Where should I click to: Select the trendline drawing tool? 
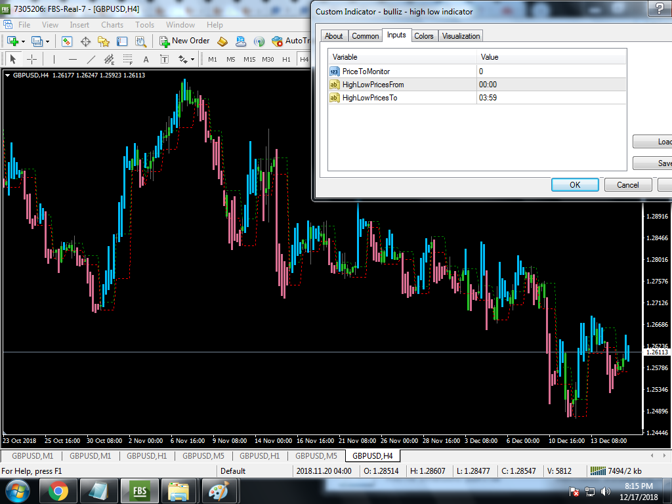[91, 59]
